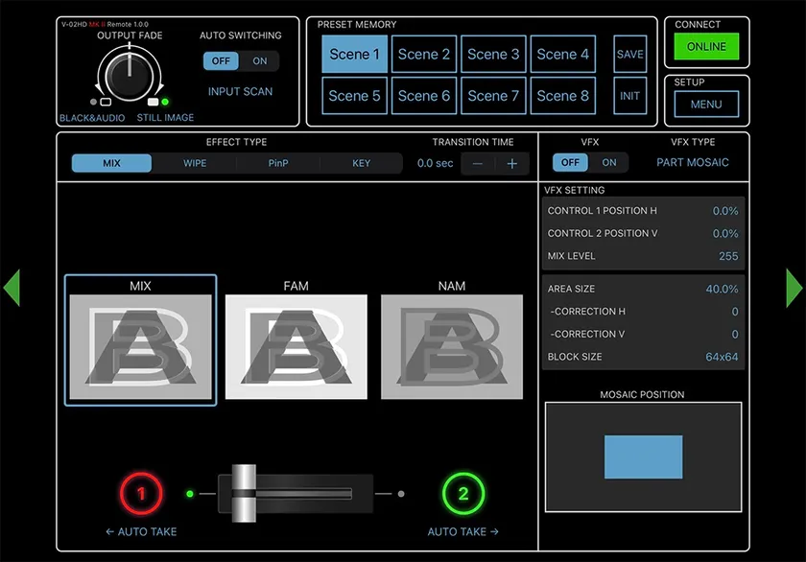This screenshot has width=806, height=562.
Task: Decrease transition time with minus button
Action: click(478, 164)
